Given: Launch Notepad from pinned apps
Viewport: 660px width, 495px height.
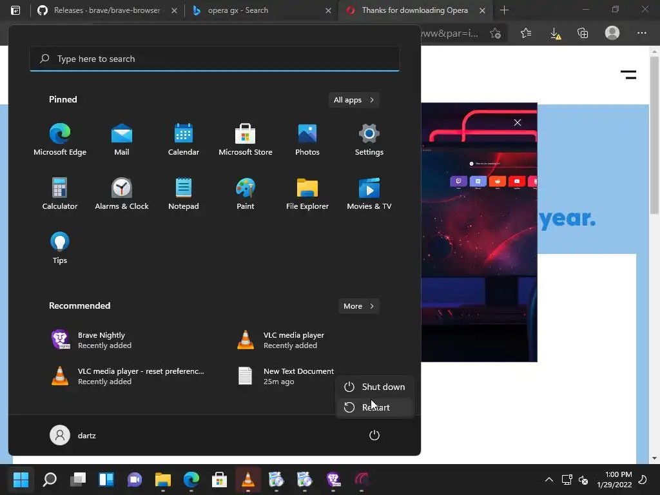Looking at the screenshot, I should (x=184, y=193).
